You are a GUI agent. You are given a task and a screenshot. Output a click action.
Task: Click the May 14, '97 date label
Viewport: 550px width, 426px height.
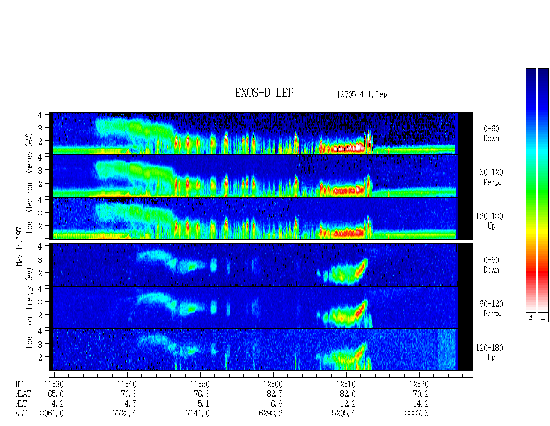pyautogui.click(x=19, y=246)
